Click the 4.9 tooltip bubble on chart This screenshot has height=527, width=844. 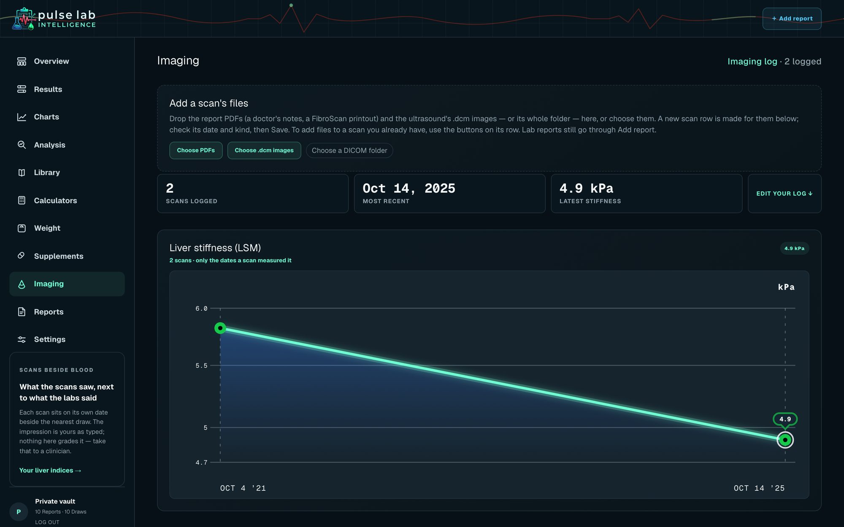[x=785, y=419]
